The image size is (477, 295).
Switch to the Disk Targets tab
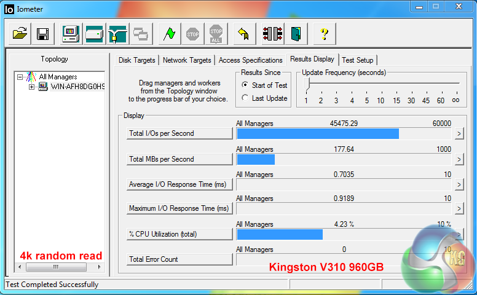pyautogui.click(x=137, y=60)
